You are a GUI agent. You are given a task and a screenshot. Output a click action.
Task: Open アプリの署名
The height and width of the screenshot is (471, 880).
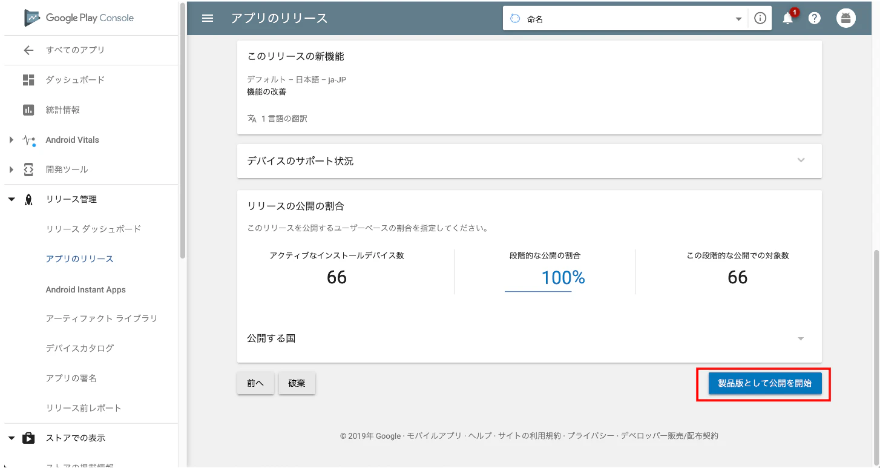pos(71,378)
